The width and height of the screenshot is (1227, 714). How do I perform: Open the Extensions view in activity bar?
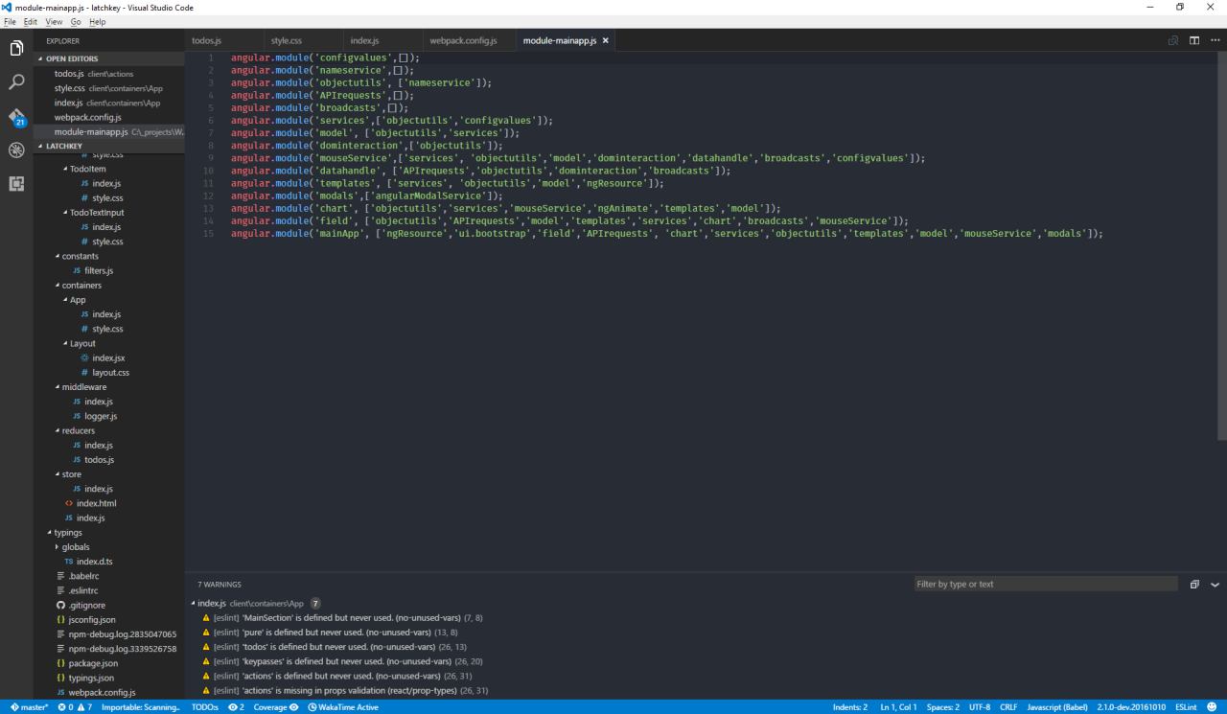tap(16, 184)
